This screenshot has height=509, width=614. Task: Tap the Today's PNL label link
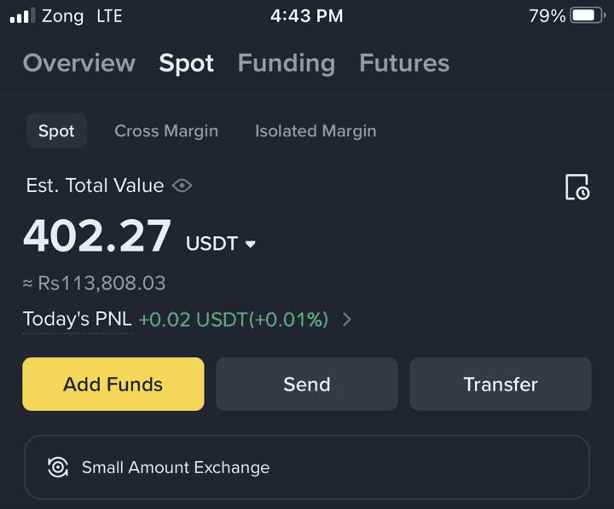(77, 320)
